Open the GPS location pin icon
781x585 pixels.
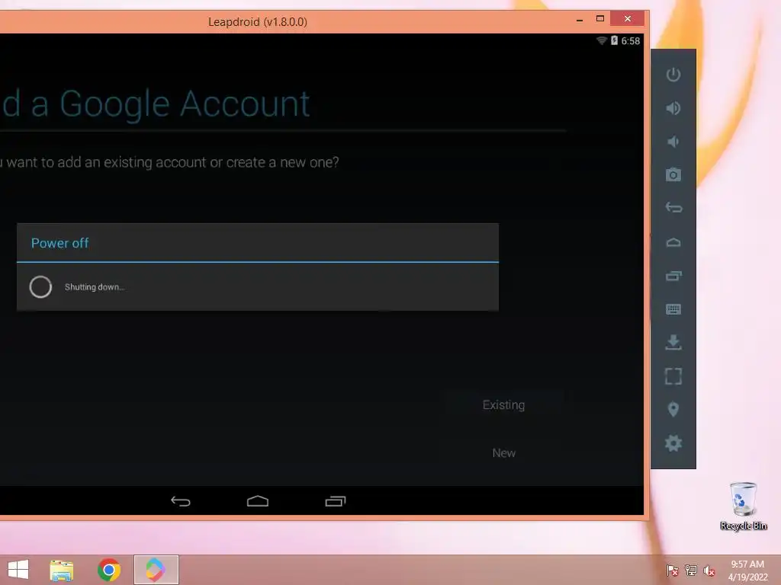click(x=673, y=409)
